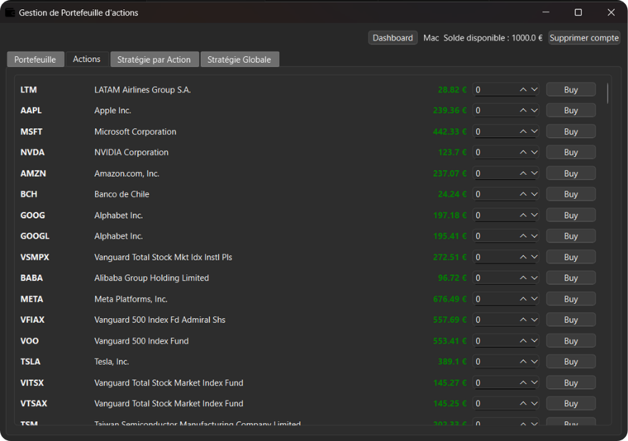Click Buy for Apple Inc. row
The height and width of the screenshot is (441, 628).
point(571,111)
